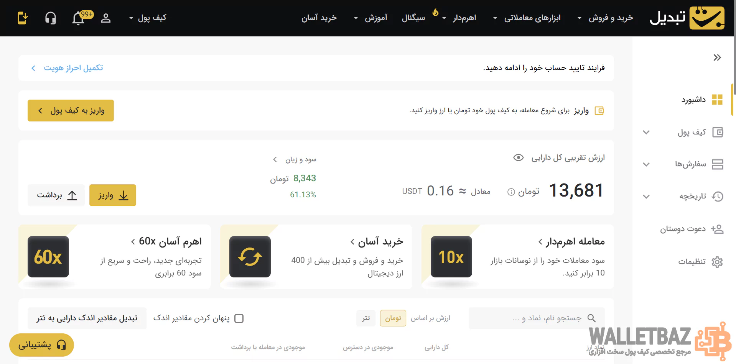Enable پنهان کردن مقادیر اندک checkbox

(239, 318)
